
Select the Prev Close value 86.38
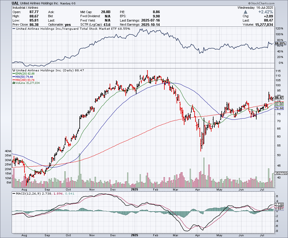click(34, 25)
